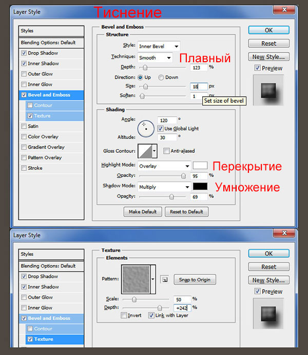Screen dimensions: 308x355
Task: Select Blending Options: Default in top dialog
Action: pos(51,43)
